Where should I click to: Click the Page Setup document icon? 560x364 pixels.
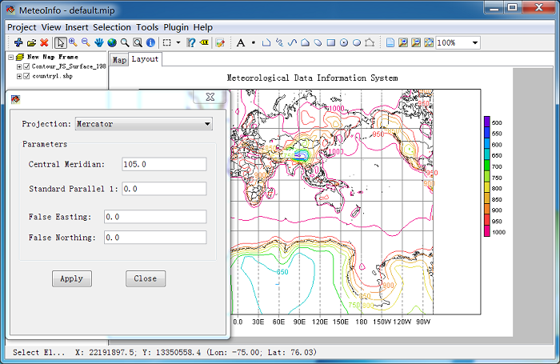(x=390, y=43)
